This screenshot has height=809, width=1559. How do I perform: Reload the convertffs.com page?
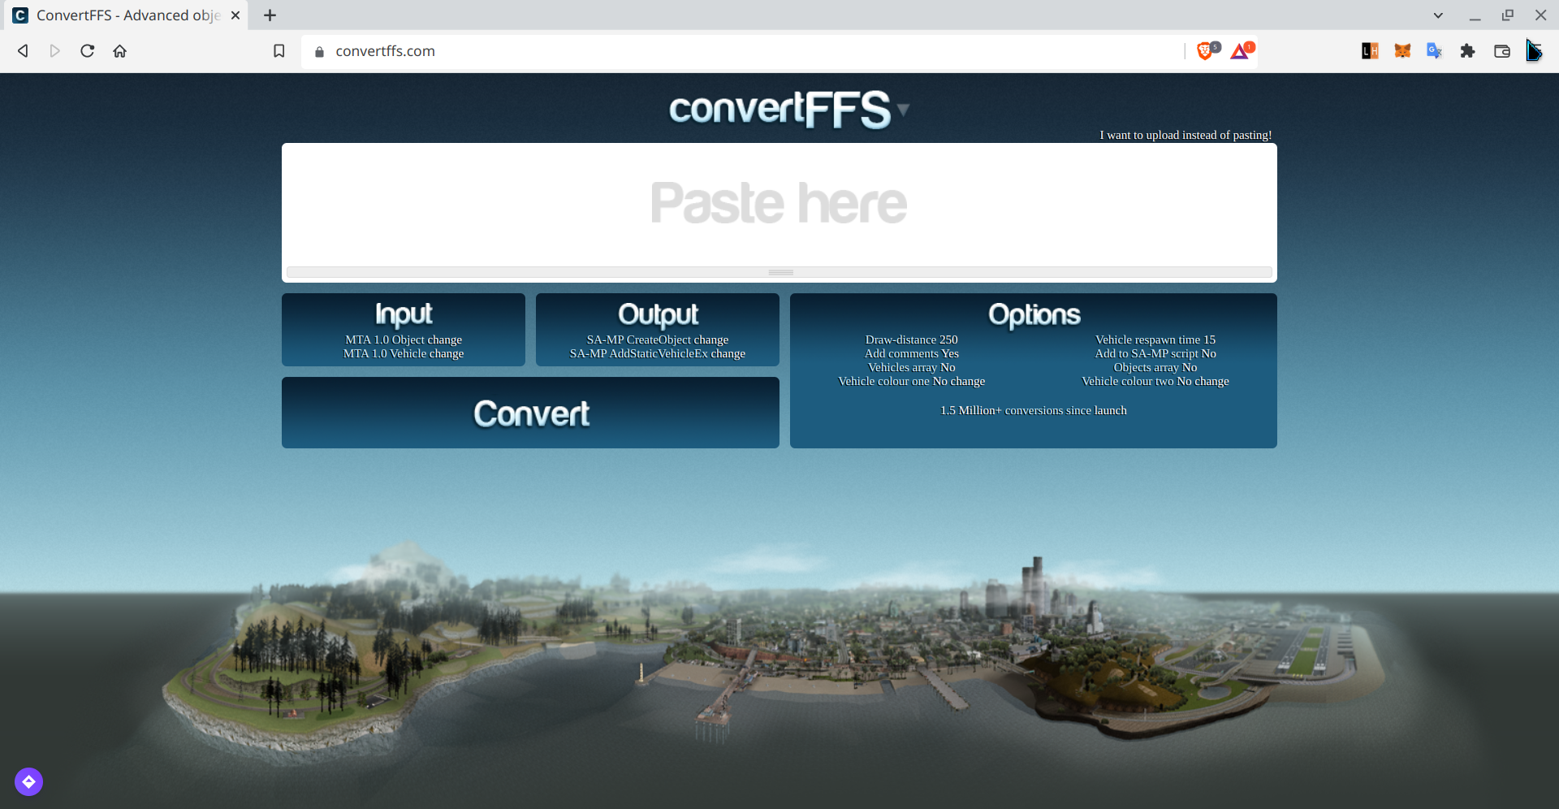88,51
